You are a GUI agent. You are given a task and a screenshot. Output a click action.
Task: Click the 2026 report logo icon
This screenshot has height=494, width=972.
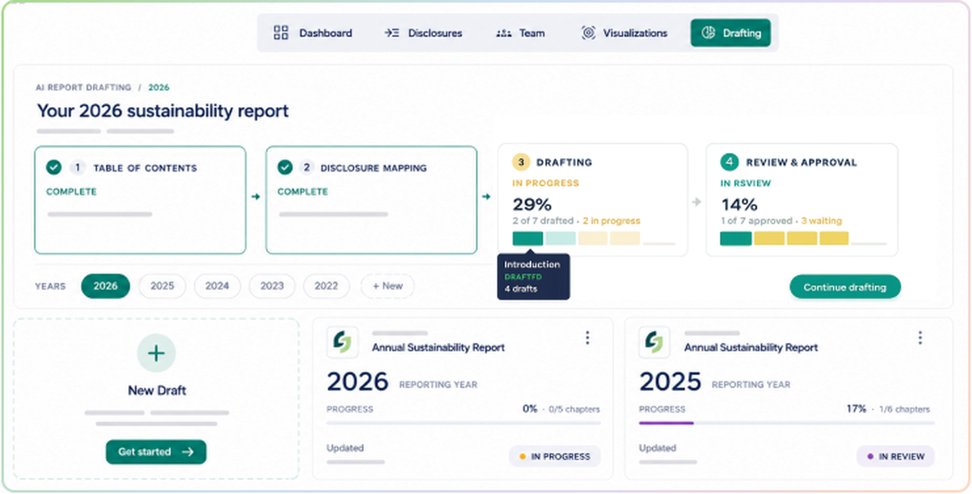coord(342,342)
